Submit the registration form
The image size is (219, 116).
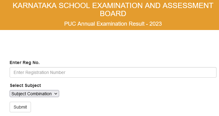[20, 107]
